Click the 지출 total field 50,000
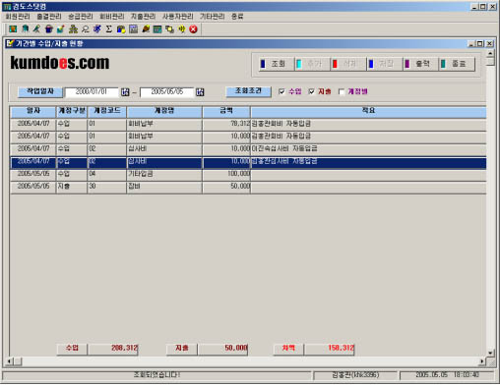 [x=222, y=349]
